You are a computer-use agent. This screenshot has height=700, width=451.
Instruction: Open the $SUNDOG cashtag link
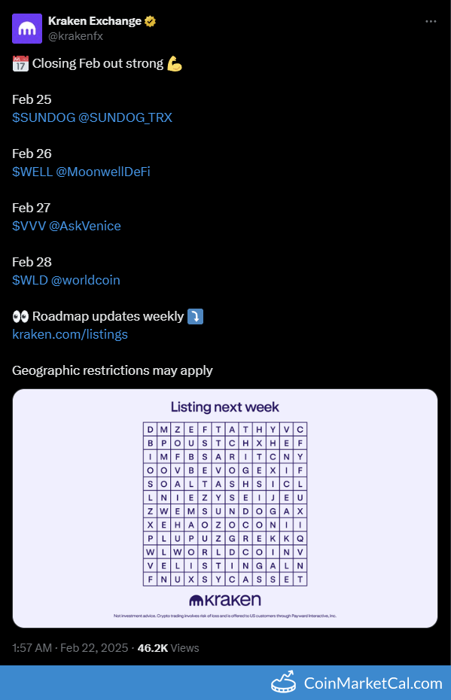click(x=44, y=117)
